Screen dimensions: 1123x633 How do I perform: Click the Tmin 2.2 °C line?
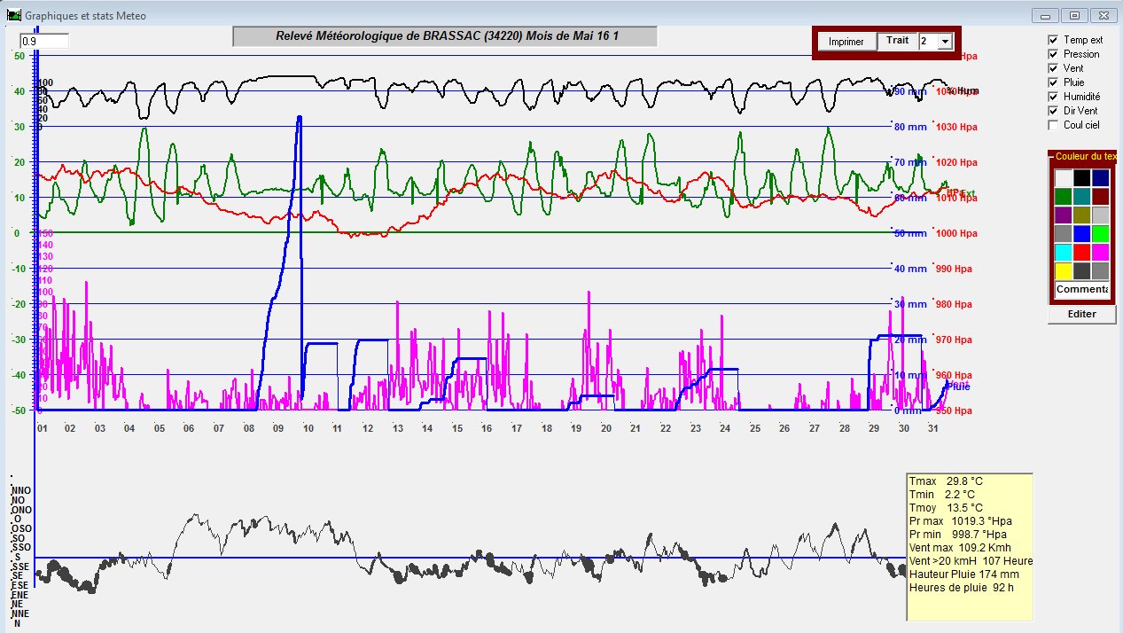943,495
